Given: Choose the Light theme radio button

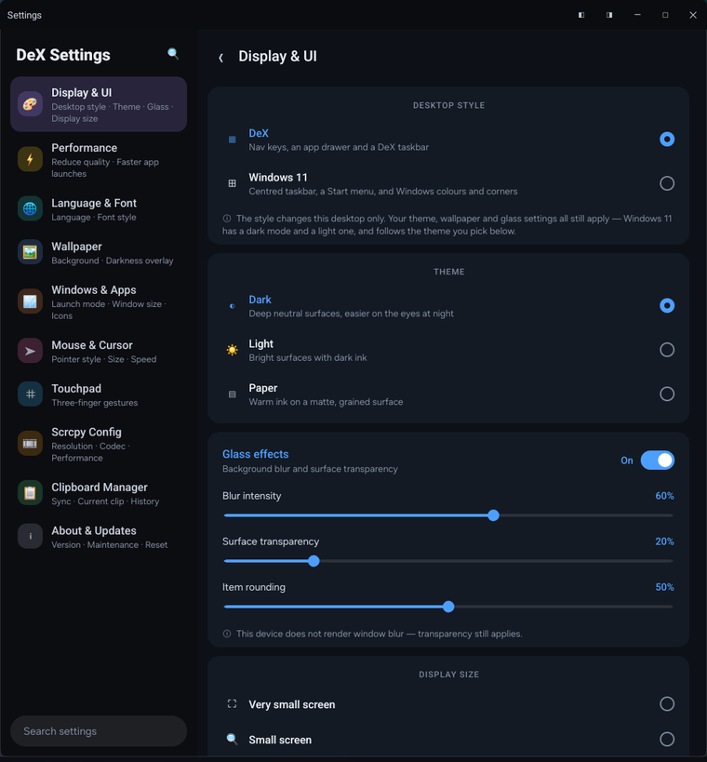Looking at the screenshot, I should [x=667, y=350].
